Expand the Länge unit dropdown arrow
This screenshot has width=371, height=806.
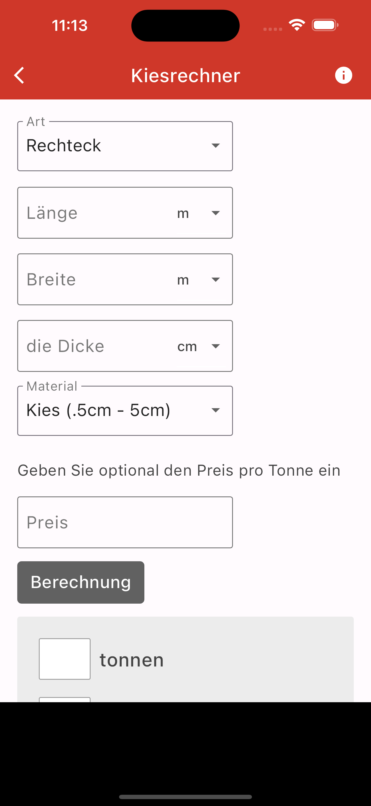pyautogui.click(x=215, y=213)
